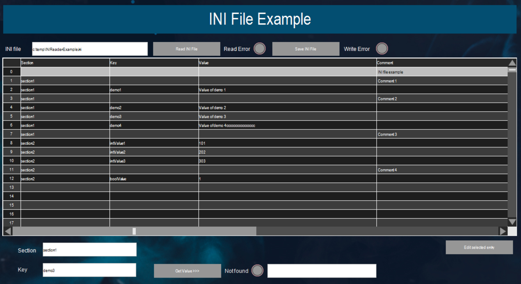The image size is (521, 284).
Task: Select the Key column header
Action: [153, 63]
